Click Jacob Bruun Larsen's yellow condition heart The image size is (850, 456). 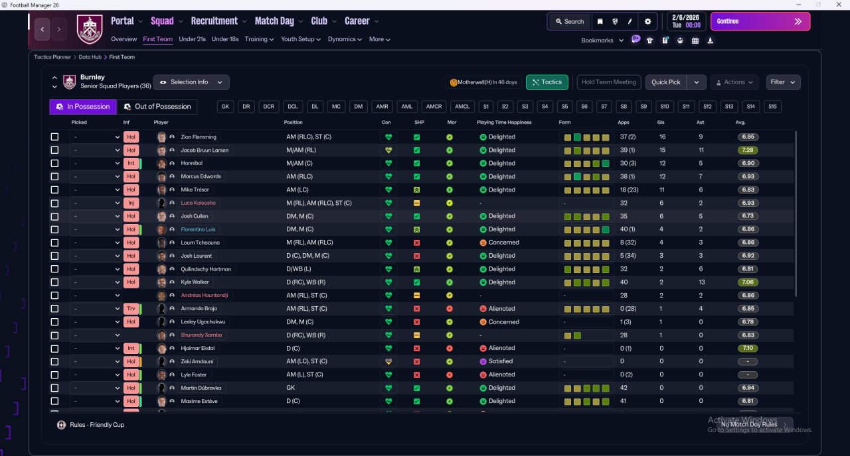(x=388, y=150)
